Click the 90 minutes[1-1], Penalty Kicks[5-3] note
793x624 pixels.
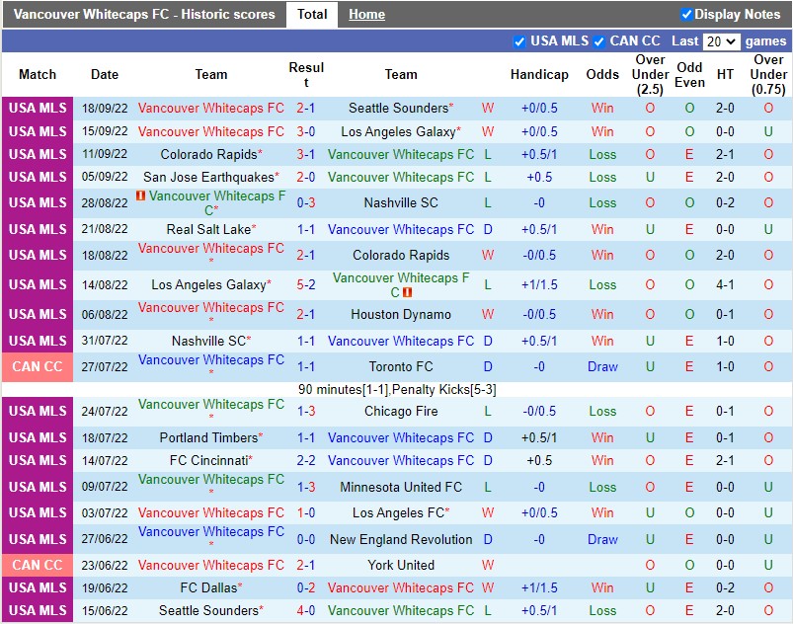[397, 389]
